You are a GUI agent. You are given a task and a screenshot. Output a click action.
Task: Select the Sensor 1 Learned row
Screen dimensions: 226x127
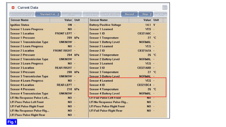(128, 29)
